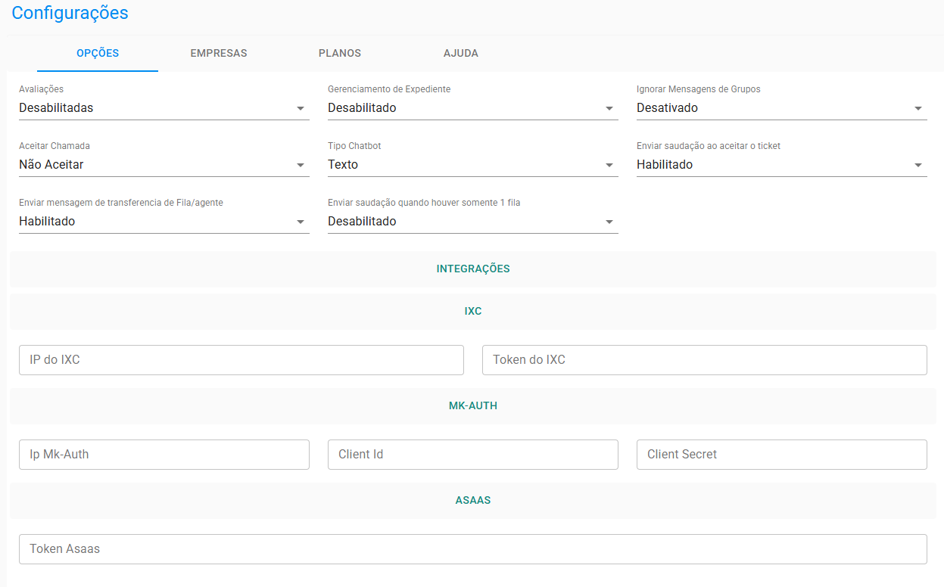
Task: Switch to the Empresas tab
Action: 218,54
